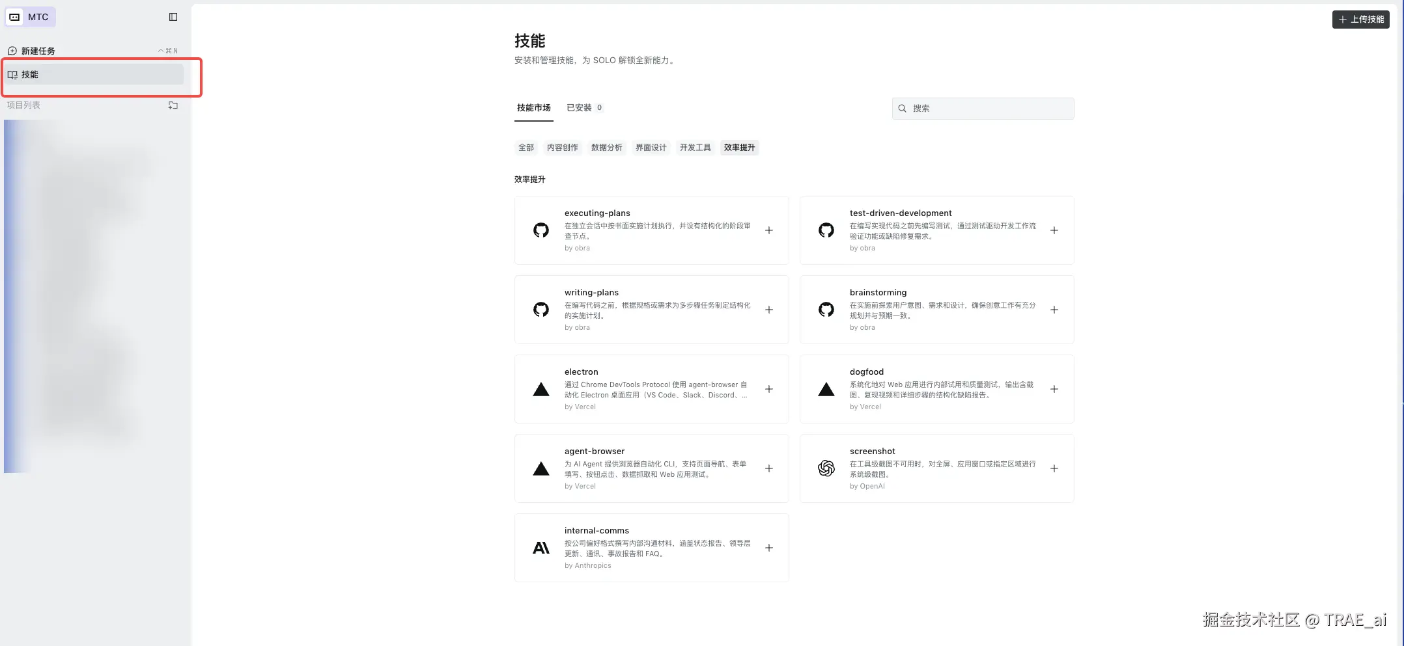1404x646 pixels.
Task: Open the test-driven-development skill title
Action: (x=901, y=213)
